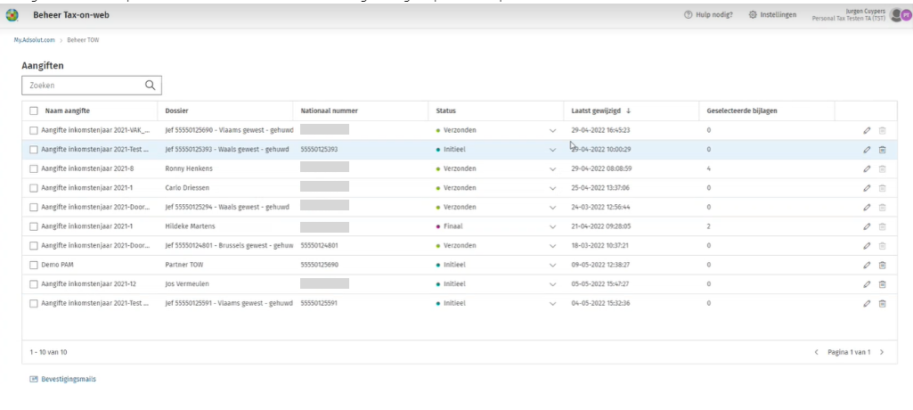Expand Finaal status dropdown for Hildeke Martens
913x410 pixels.
552,226
